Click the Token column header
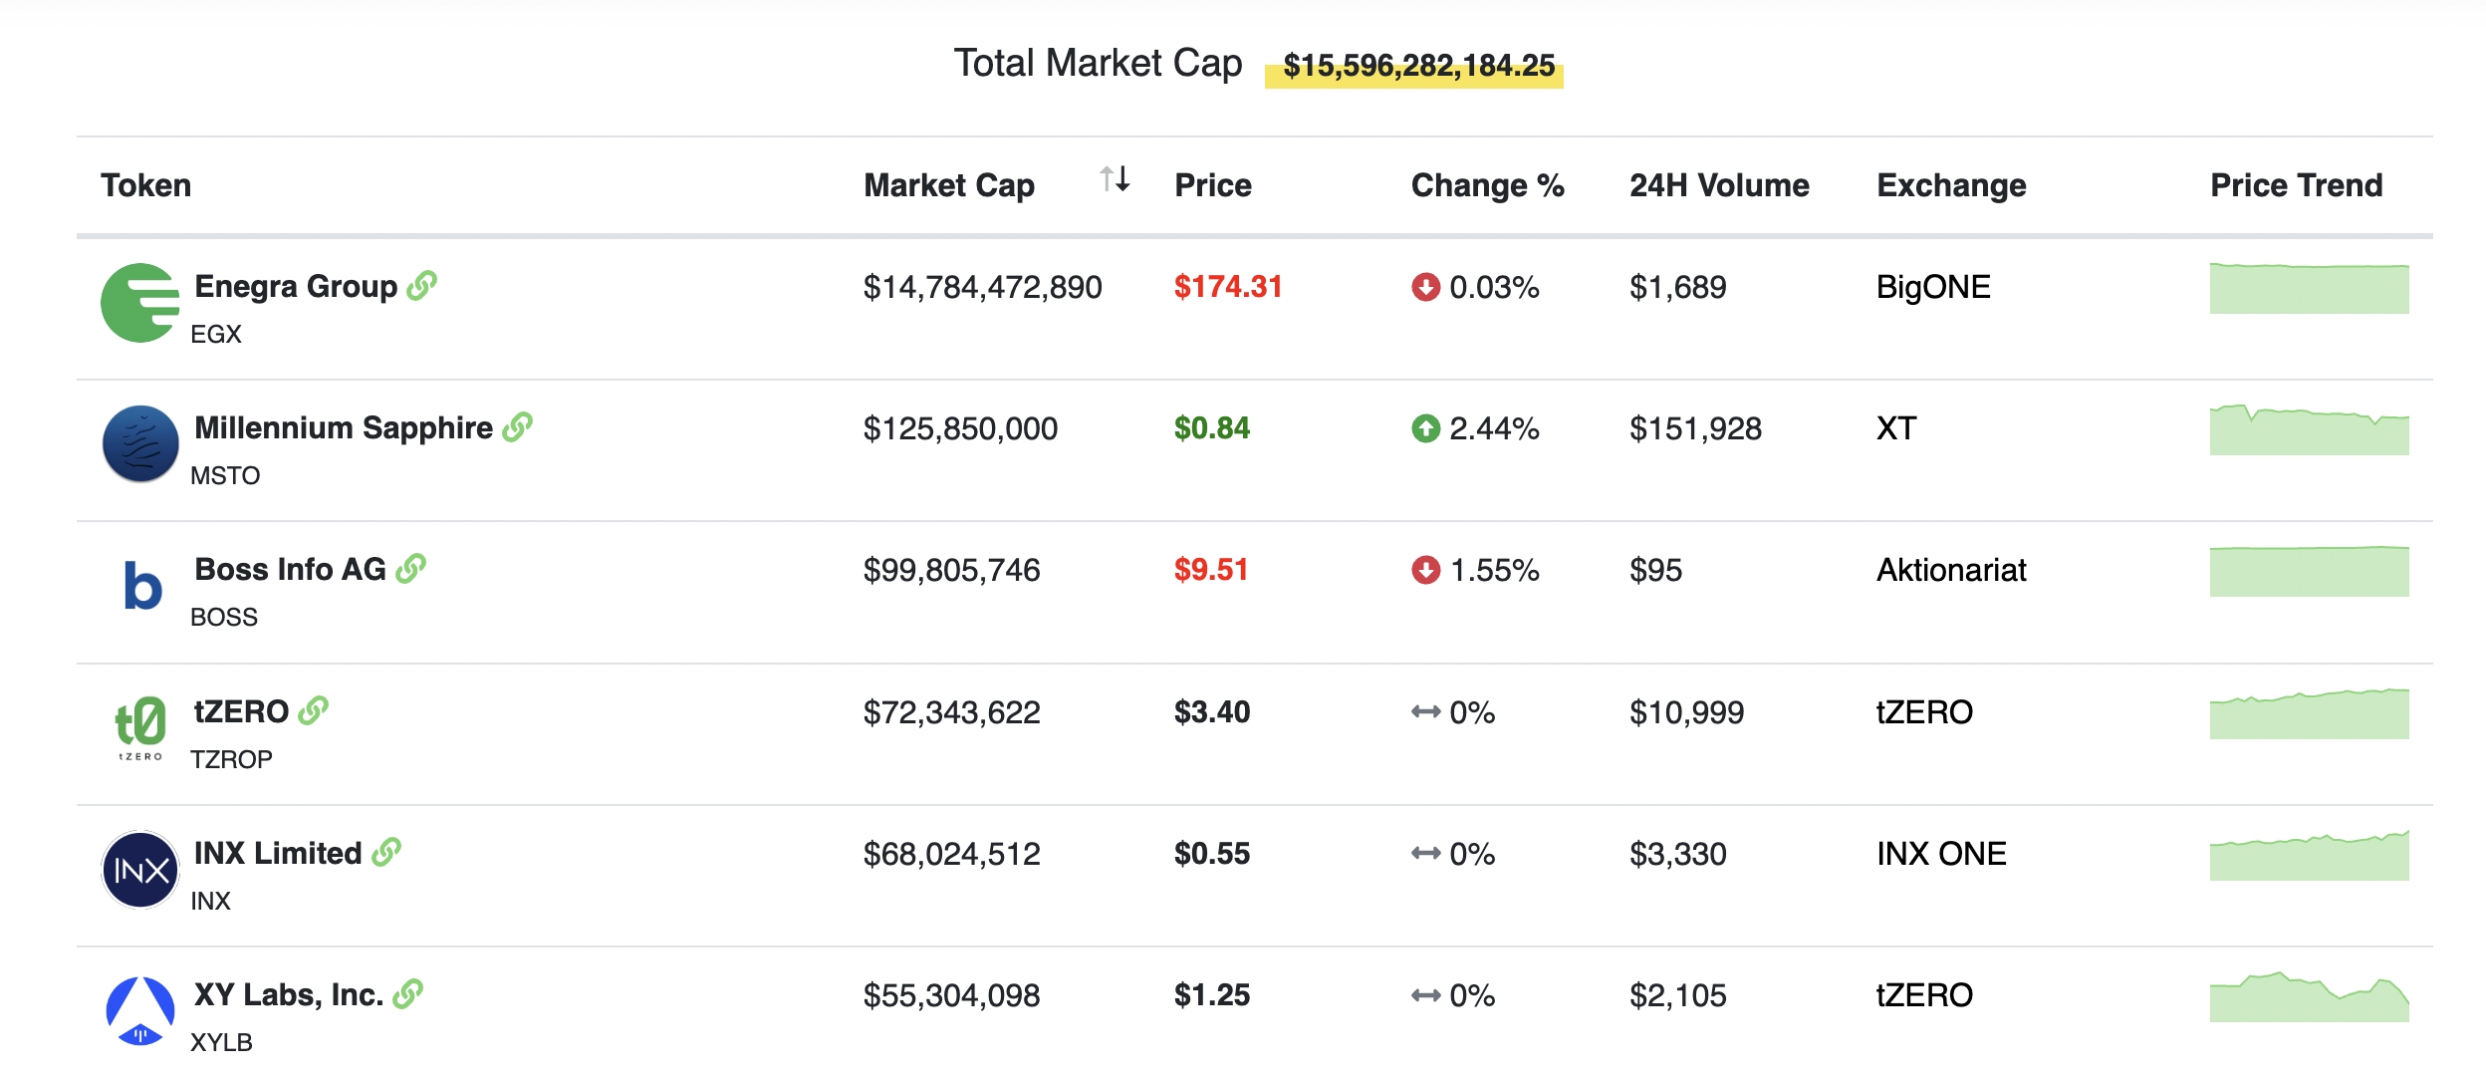Image resolution: width=2486 pixels, height=1080 pixels. click(145, 185)
